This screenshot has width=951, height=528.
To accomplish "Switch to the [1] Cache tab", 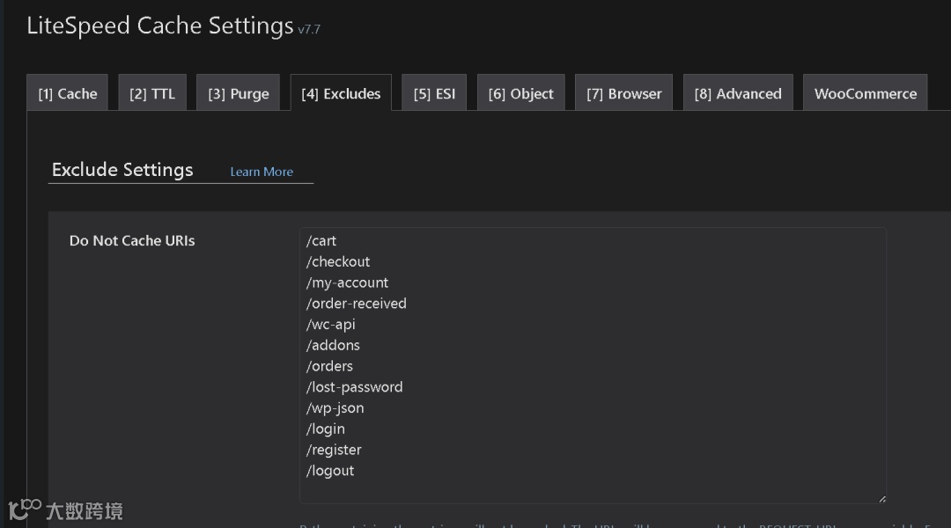I will (x=67, y=93).
